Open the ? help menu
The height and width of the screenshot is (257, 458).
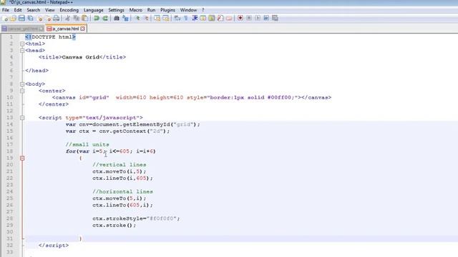coord(203,10)
